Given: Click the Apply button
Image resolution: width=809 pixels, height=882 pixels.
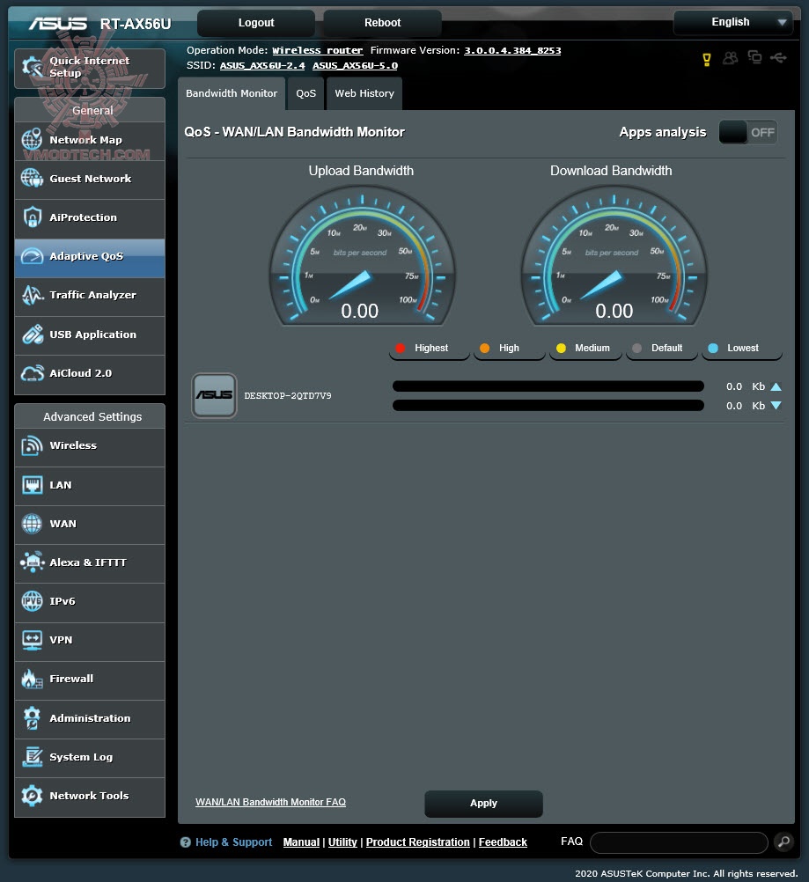Looking at the screenshot, I should [482, 803].
